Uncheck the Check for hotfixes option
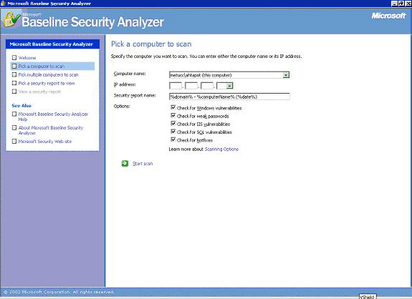 pyautogui.click(x=173, y=139)
